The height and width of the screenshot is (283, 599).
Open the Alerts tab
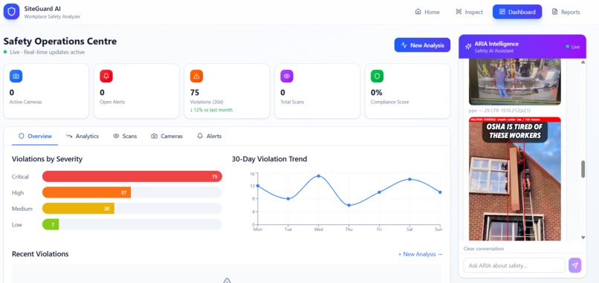coord(210,136)
